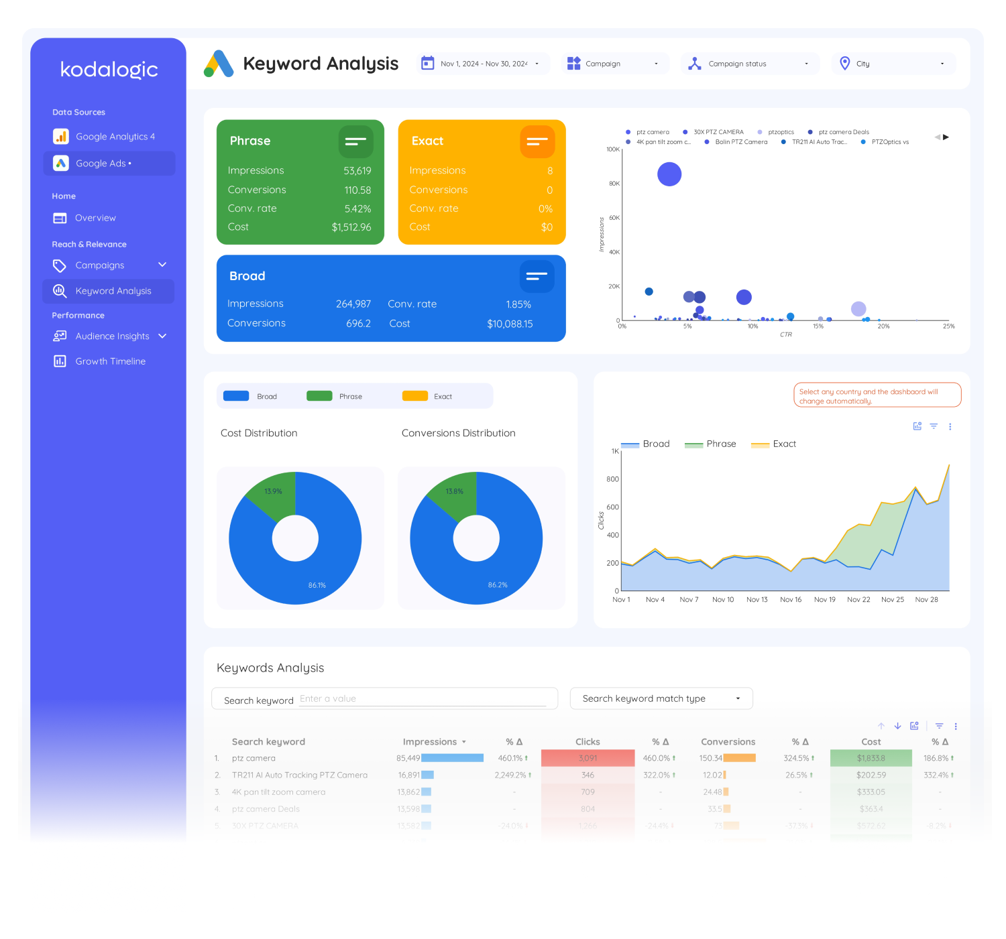Sort by Search keyword column header
Viewport: 1006px width, 939px height.
click(268, 742)
